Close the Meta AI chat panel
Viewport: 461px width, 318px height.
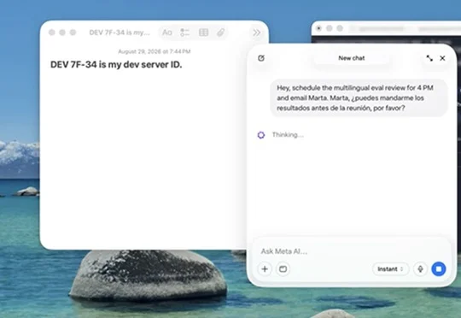tap(442, 58)
